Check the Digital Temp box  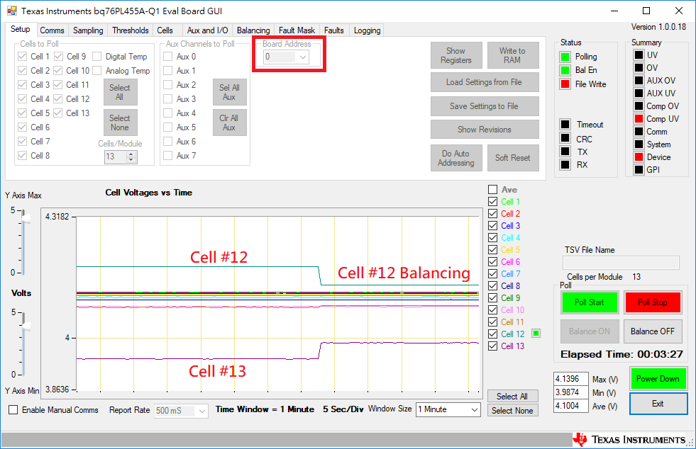(96, 56)
